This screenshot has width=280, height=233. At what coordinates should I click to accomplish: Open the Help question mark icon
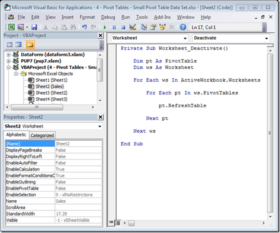pos(183,27)
